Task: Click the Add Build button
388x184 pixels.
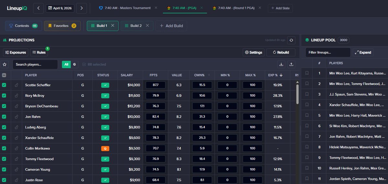Action: [x=171, y=26]
